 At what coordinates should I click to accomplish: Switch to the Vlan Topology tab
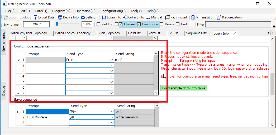tap(109, 33)
